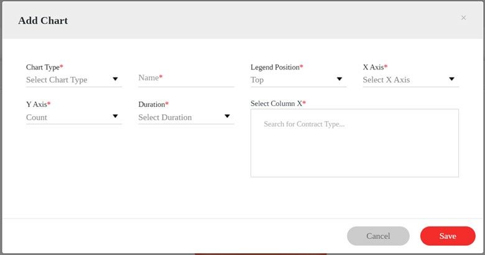Click the Chart Type dropdown arrow
485x255 pixels.
point(115,79)
